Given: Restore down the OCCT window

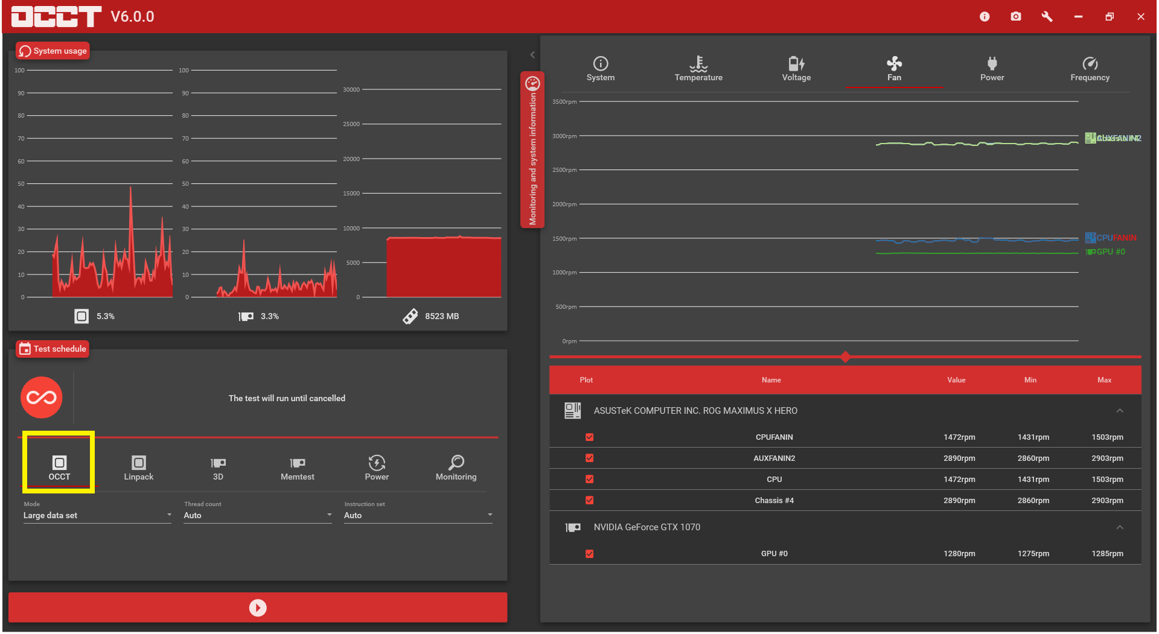Looking at the screenshot, I should [1110, 17].
